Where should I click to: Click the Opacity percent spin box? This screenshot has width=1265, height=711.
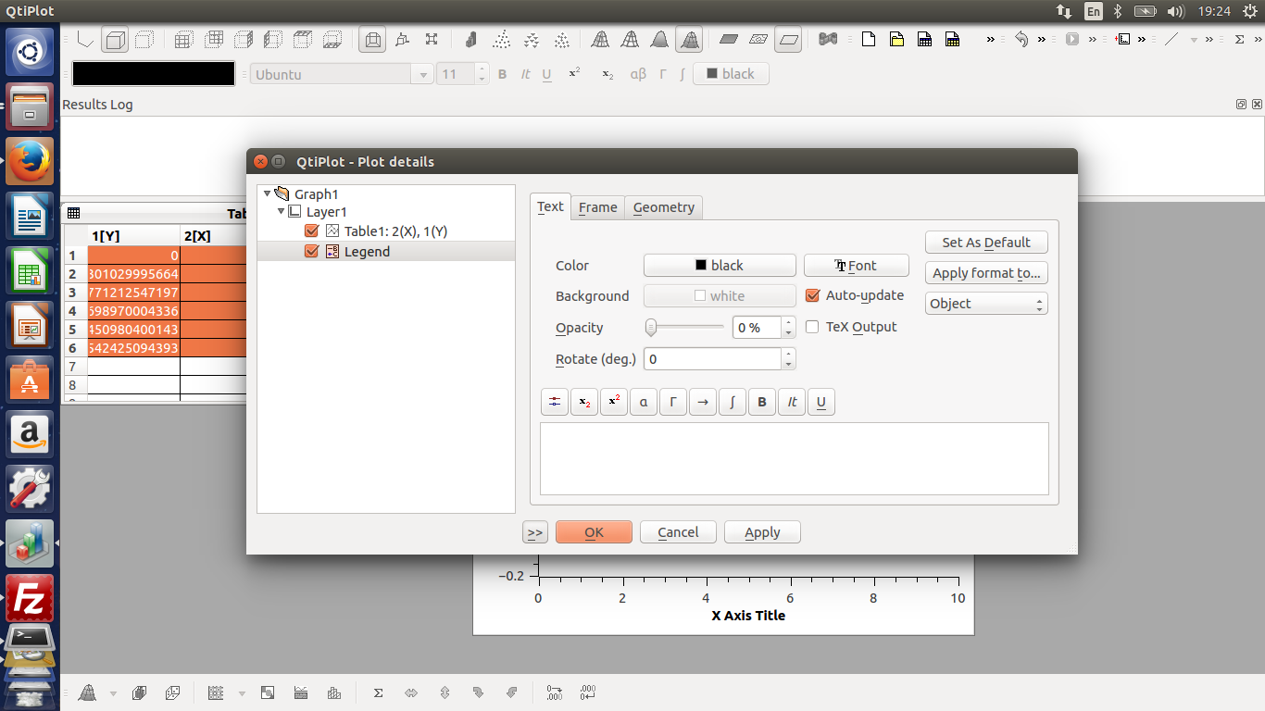click(764, 328)
